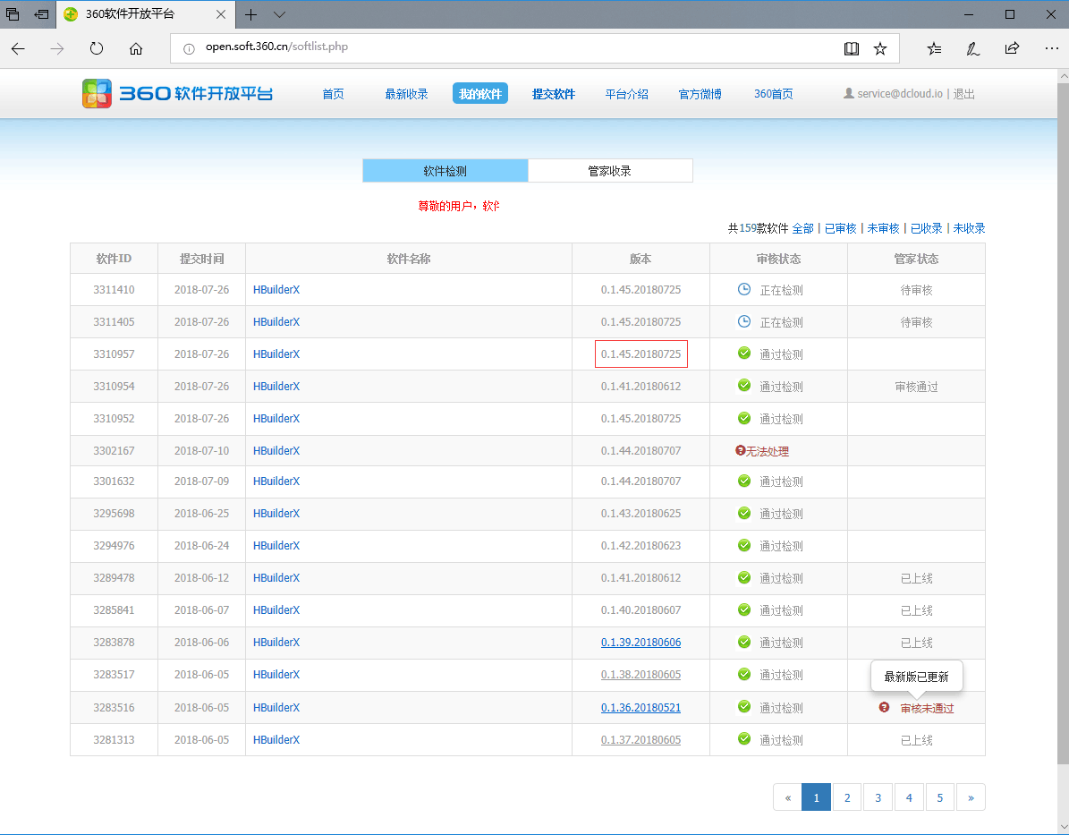Go to page 2 in pagination
The width and height of the screenshot is (1069, 835).
(847, 797)
